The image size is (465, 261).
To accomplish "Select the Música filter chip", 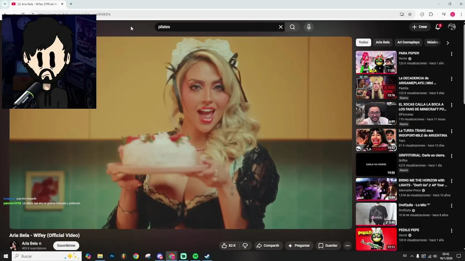I will 433,42.
